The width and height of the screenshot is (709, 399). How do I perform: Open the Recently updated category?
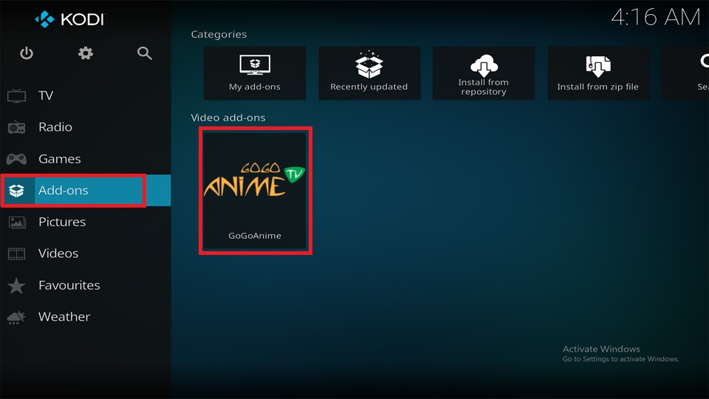(x=369, y=73)
